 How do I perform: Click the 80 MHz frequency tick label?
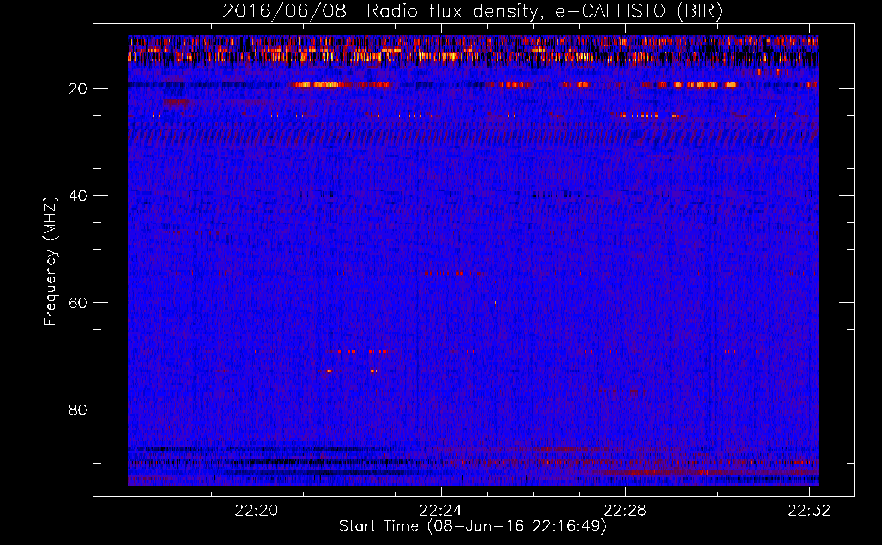(x=78, y=410)
